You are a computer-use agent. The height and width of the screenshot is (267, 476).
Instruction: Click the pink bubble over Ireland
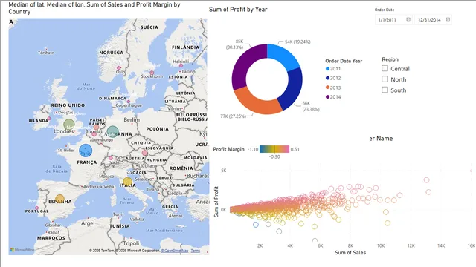[x=49, y=119]
